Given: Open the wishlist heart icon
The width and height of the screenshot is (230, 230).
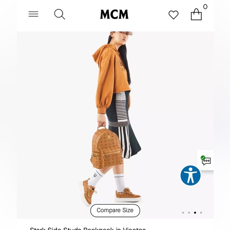Looking at the screenshot, I should tap(174, 15).
